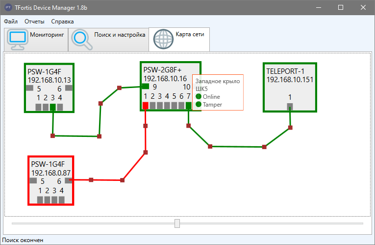Click the IP address 192.168.10.13
The width and height of the screenshot is (375, 245).
(x=50, y=80)
